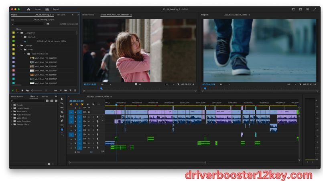This screenshot has width=323, height=181.
Task: Open Source monitor Fit zoom dropdown
Action: point(106,84)
